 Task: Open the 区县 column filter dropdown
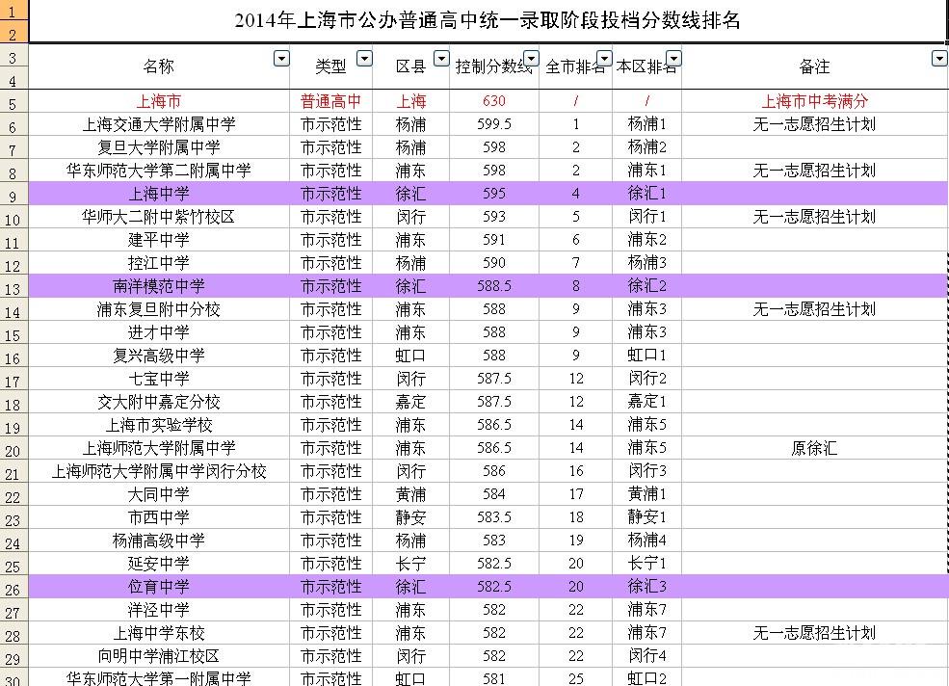442,59
